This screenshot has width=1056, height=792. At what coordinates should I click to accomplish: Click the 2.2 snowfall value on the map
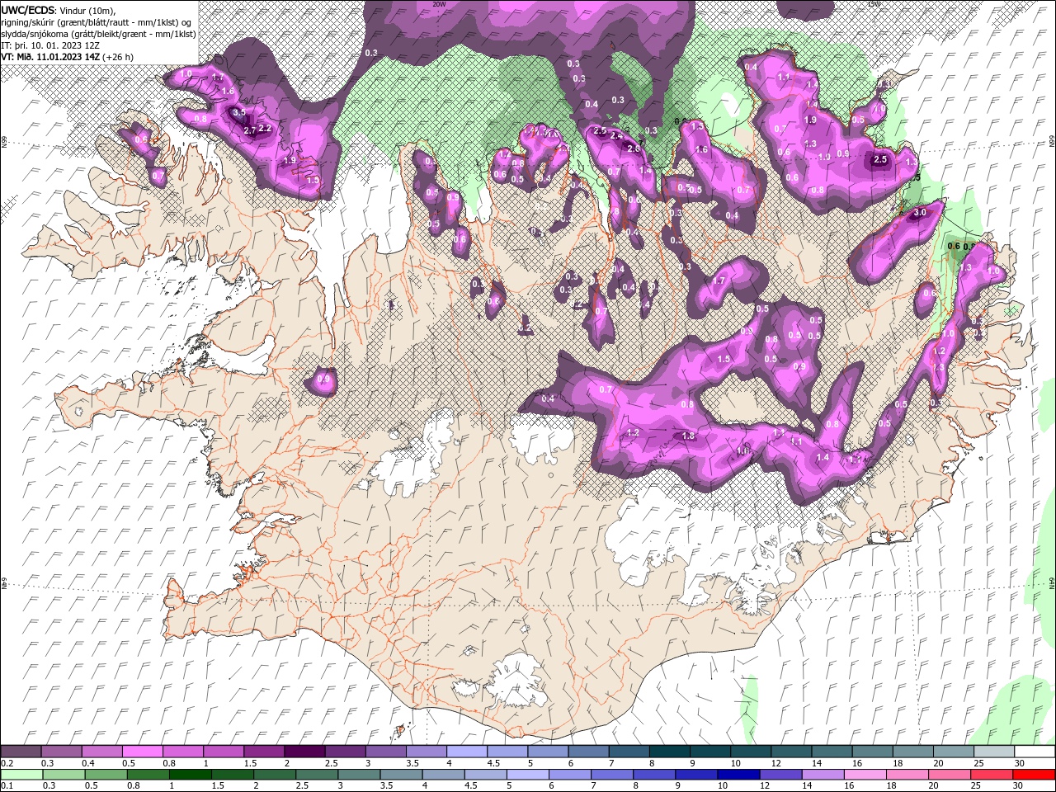coord(265,129)
